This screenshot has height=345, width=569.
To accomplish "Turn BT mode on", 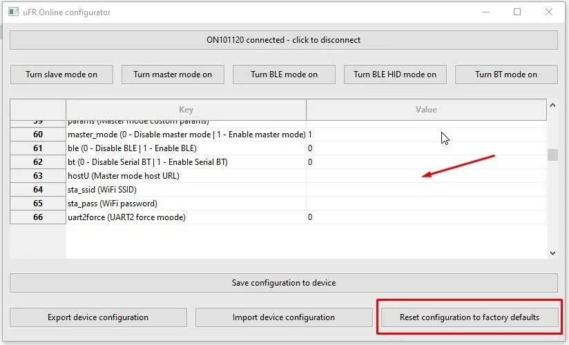I will point(506,75).
